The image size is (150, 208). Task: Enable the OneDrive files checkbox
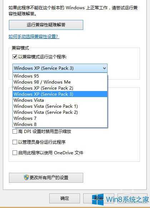[x=15, y=153]
